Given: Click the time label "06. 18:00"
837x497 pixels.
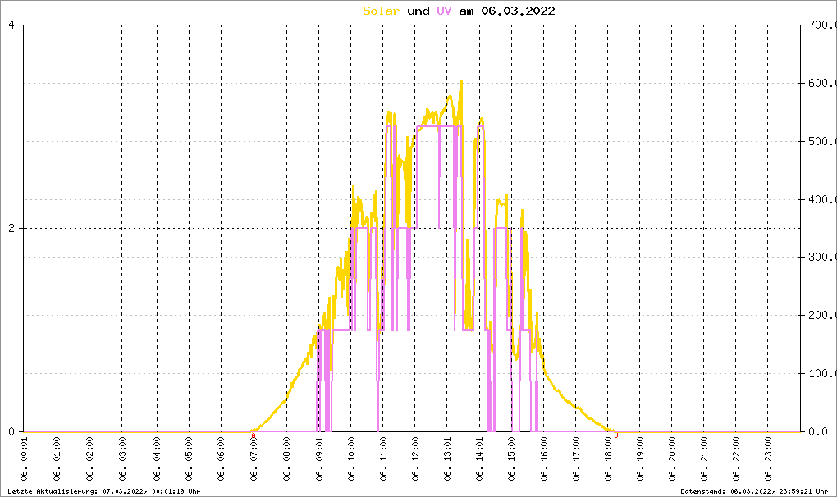Looking at the screenshot, I should pyautogui.click(x=608, y=459).
